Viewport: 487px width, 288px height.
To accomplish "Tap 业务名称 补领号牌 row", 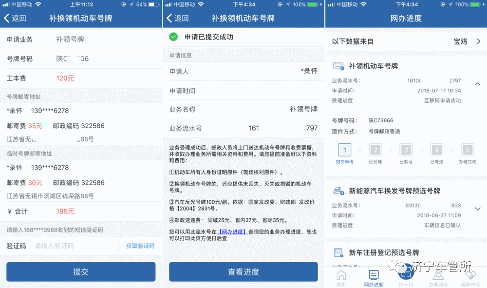I will tap(243, 109).
